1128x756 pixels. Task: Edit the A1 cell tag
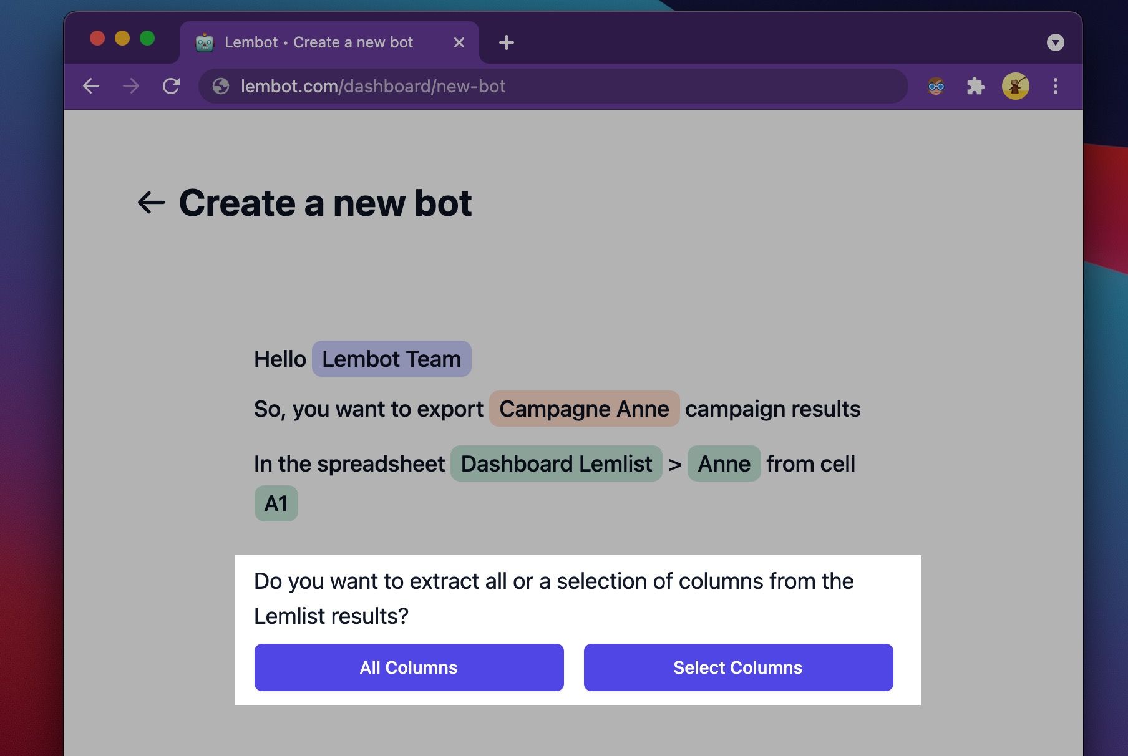[x=276, y=503]
